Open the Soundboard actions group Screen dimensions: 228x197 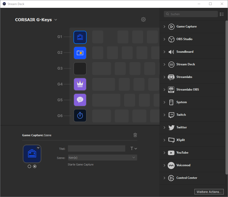coord(185,52)
